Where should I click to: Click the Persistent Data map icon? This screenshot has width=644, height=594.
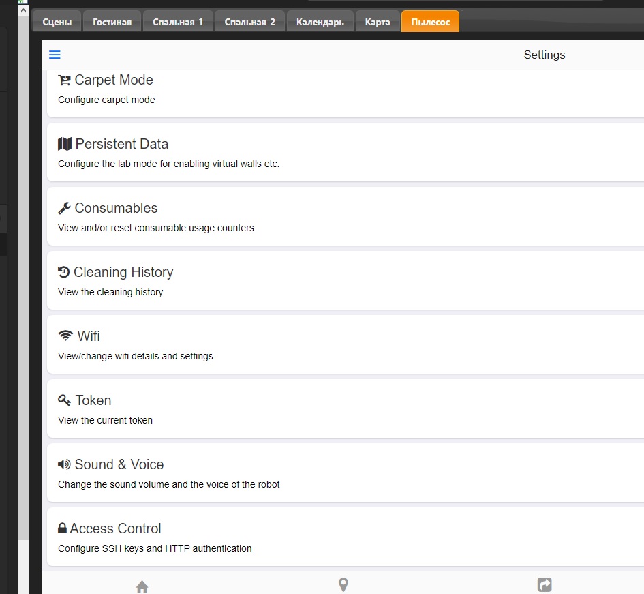pyautogui.click(x=65, y=144)
